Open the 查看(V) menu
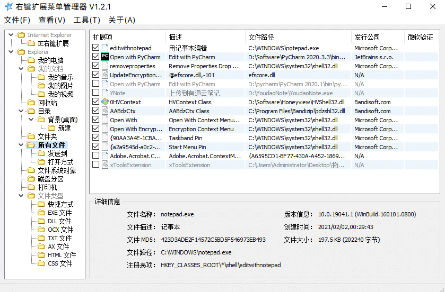Screen dimensions: 445x292 click(x=52, y=20)
